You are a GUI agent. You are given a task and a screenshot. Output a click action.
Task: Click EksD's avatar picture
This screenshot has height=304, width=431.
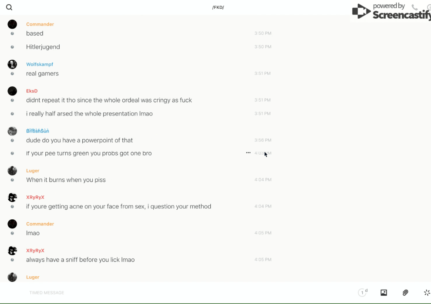click(12, 91)
